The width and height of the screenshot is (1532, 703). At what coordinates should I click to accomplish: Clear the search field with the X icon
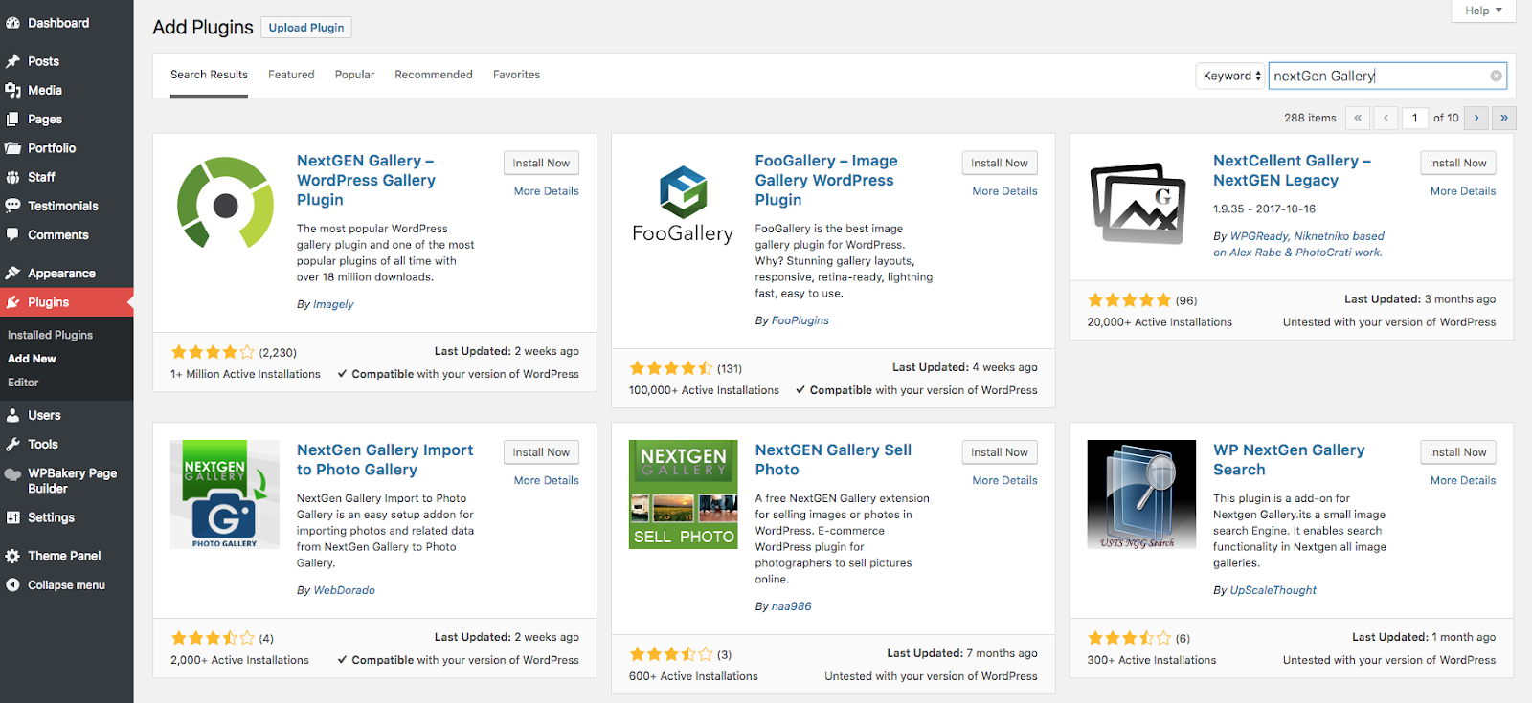(x=1496, y=76)
